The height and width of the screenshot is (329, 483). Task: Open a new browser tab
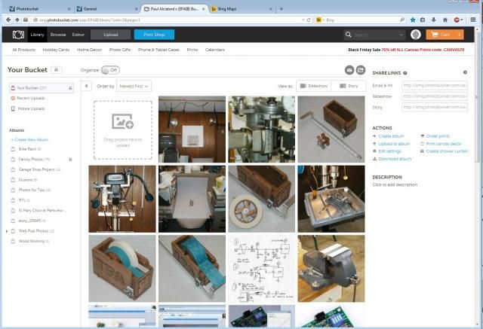[x=281, y=9]
